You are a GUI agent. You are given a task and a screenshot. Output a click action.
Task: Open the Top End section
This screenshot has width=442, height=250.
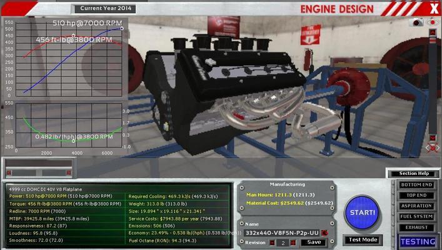tap(418, 196)
